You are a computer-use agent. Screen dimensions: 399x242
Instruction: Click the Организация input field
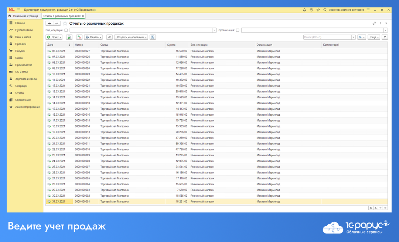(x=313, y=30)
